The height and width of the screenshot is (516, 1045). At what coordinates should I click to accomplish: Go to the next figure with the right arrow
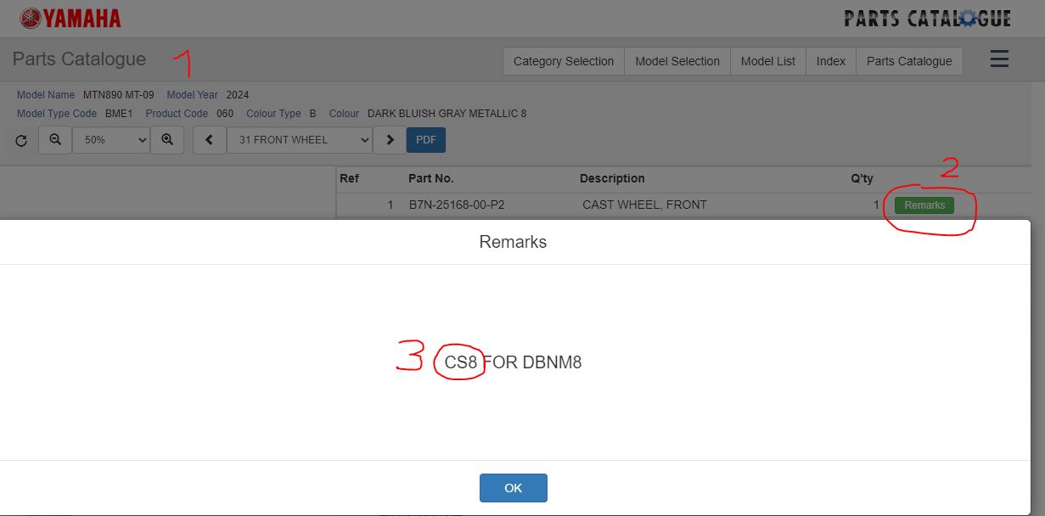coord(390,140)
